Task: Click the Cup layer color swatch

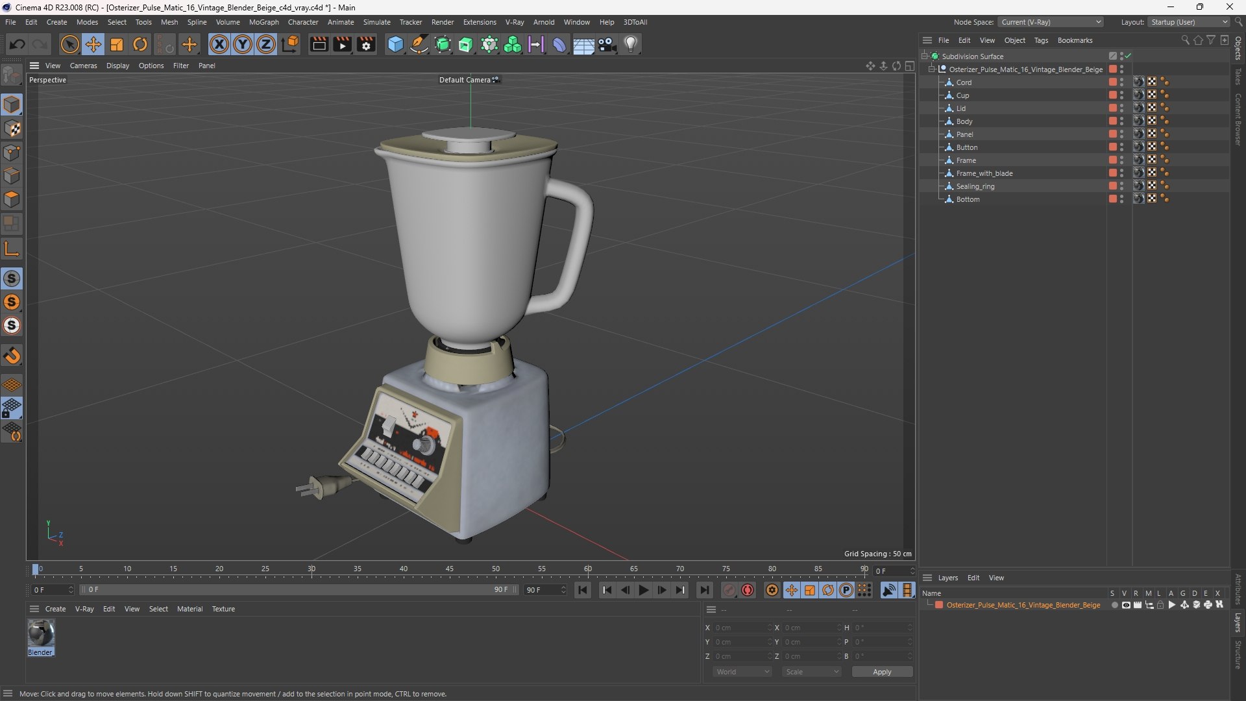Action: (1113, 95)
